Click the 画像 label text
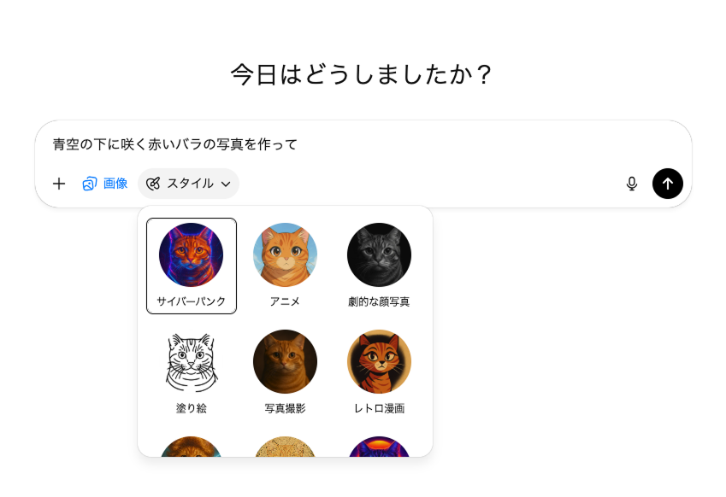This screenshot has height=497, width=726. 115,184
